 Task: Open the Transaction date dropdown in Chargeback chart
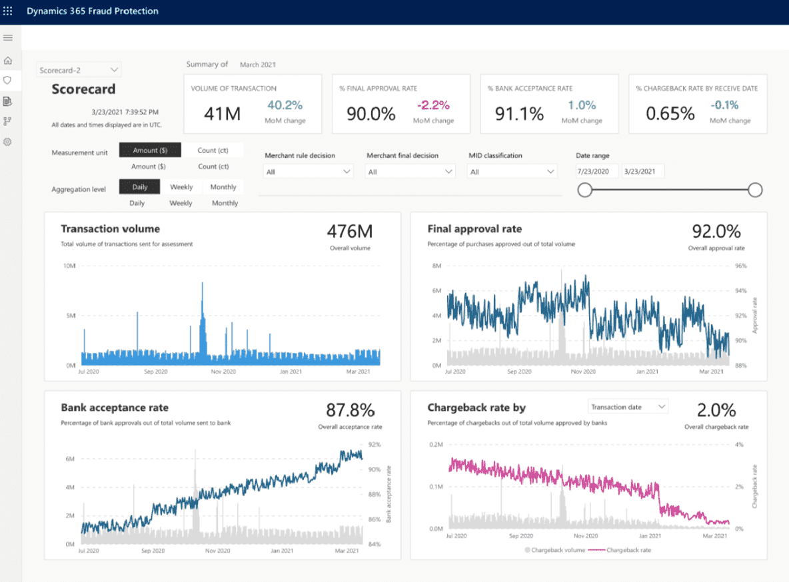click(628, 407)
